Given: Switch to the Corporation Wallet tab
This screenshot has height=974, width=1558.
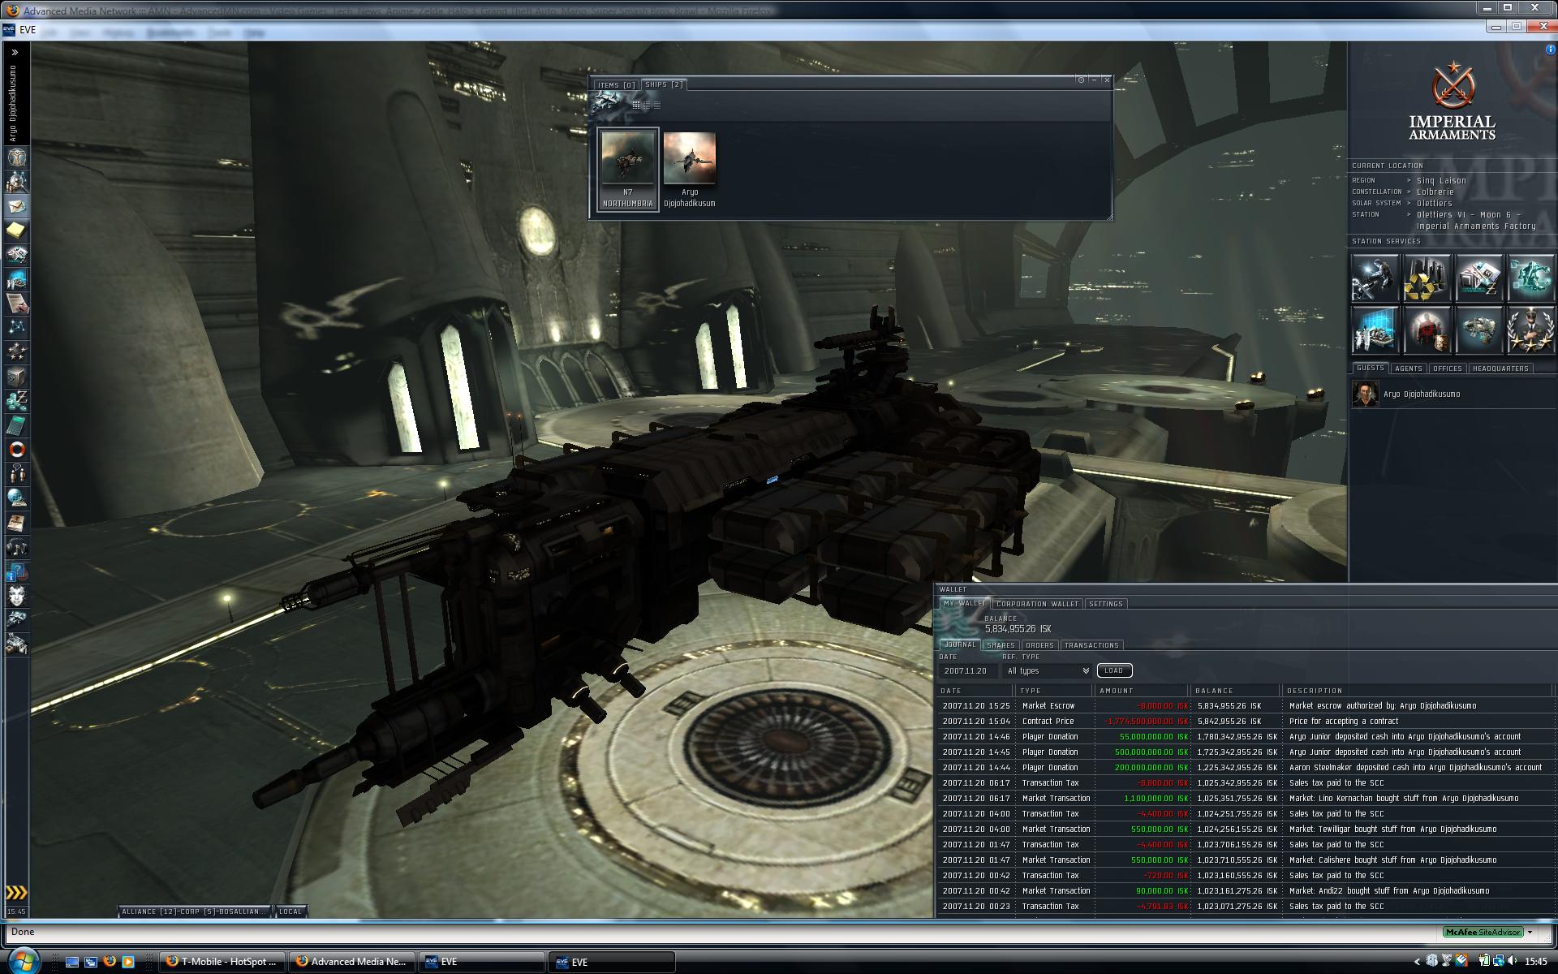Looking at the screenshot, I should 1037,604.
